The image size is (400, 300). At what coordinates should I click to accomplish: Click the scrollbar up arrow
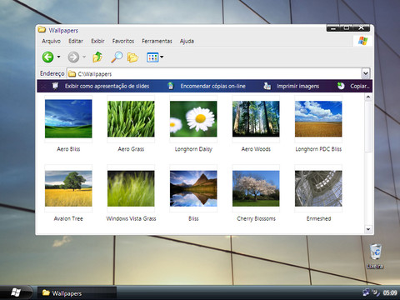coord(368,97)
